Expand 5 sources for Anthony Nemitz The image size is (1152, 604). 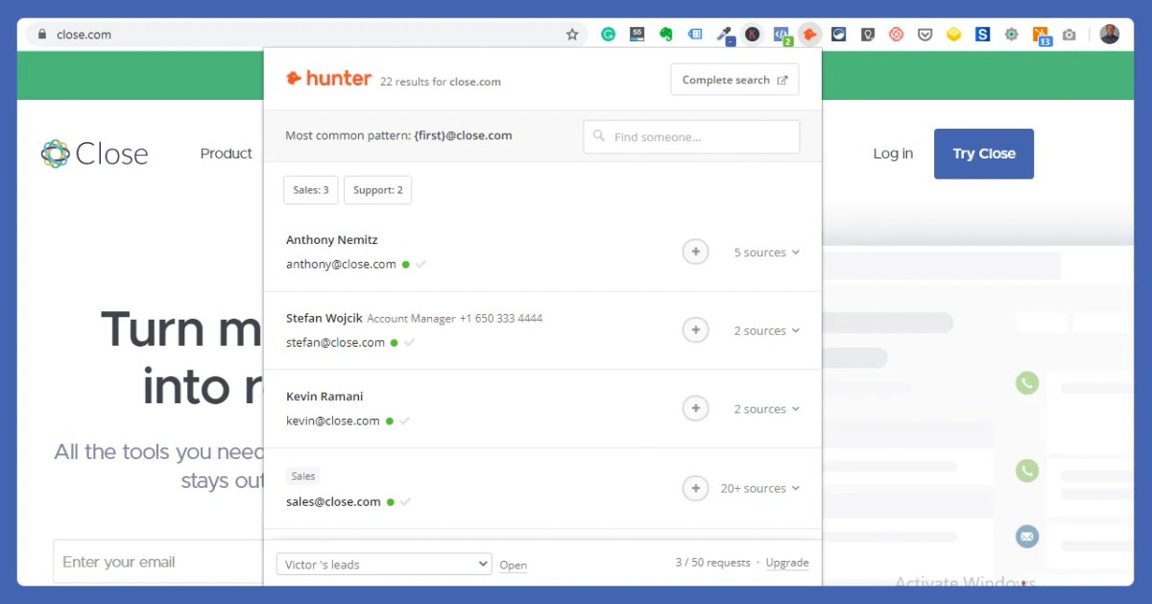[x=767, y=253]
